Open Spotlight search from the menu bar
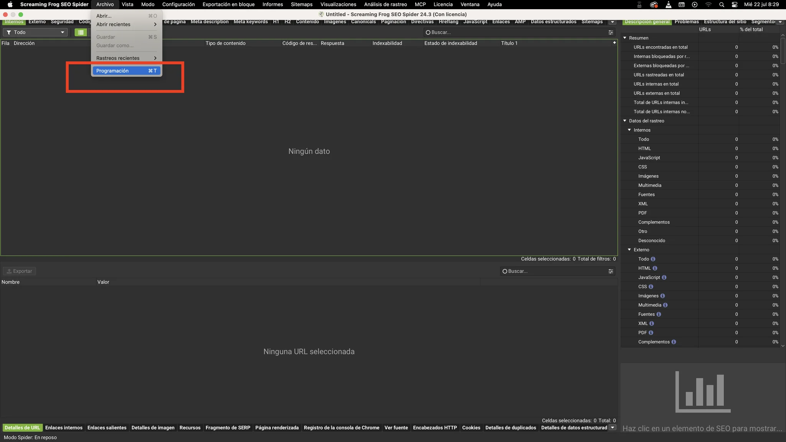Viewport: 786px width, 442px height. click(722, 5)
